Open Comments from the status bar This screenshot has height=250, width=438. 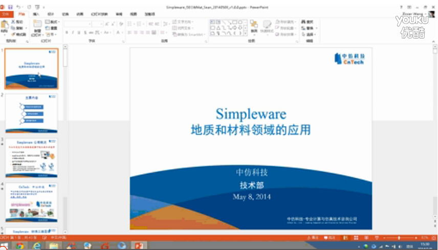tap(330, 238)
